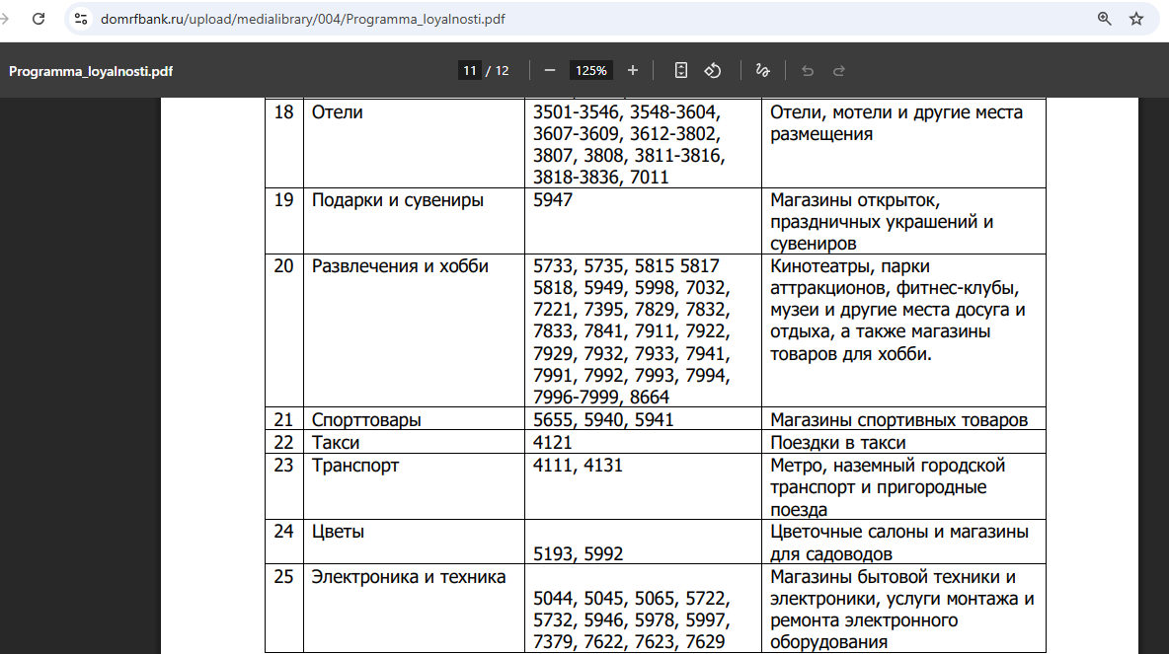Click the undo arrow in PDF toolbar
The height and width of the screenshot is (654, 1169).
click(808, 70)
